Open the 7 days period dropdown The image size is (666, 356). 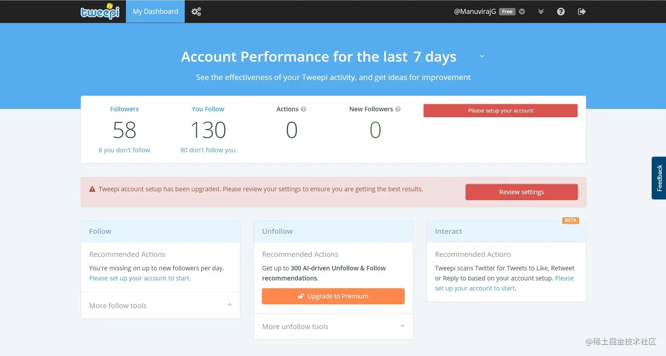pyautogui.click(x=482, y=56)
